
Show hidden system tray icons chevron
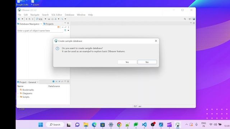187,125
